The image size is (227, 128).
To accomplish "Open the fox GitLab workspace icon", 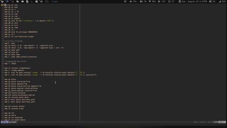I will 41,1.
